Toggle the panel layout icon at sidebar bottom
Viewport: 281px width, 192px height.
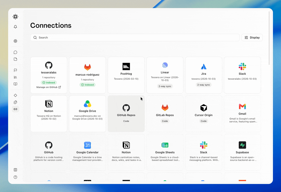15,170
